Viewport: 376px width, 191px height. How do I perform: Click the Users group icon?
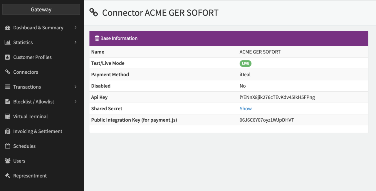click(8, 161)
